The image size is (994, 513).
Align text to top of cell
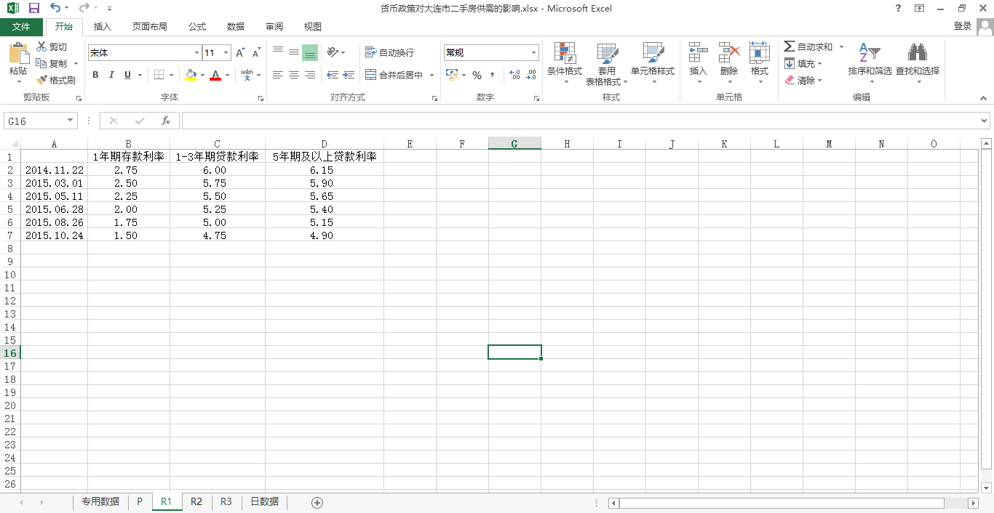(x=278, y=52)
